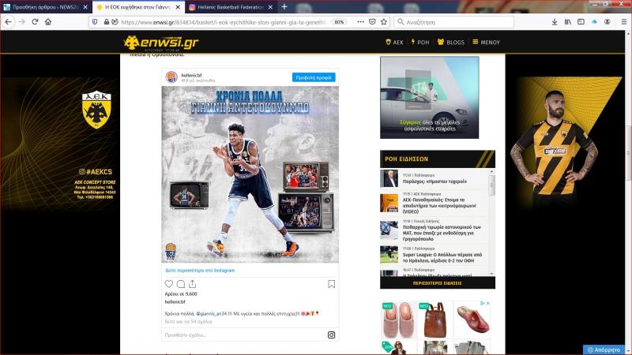Open the AEK menu item

point(394,42)
